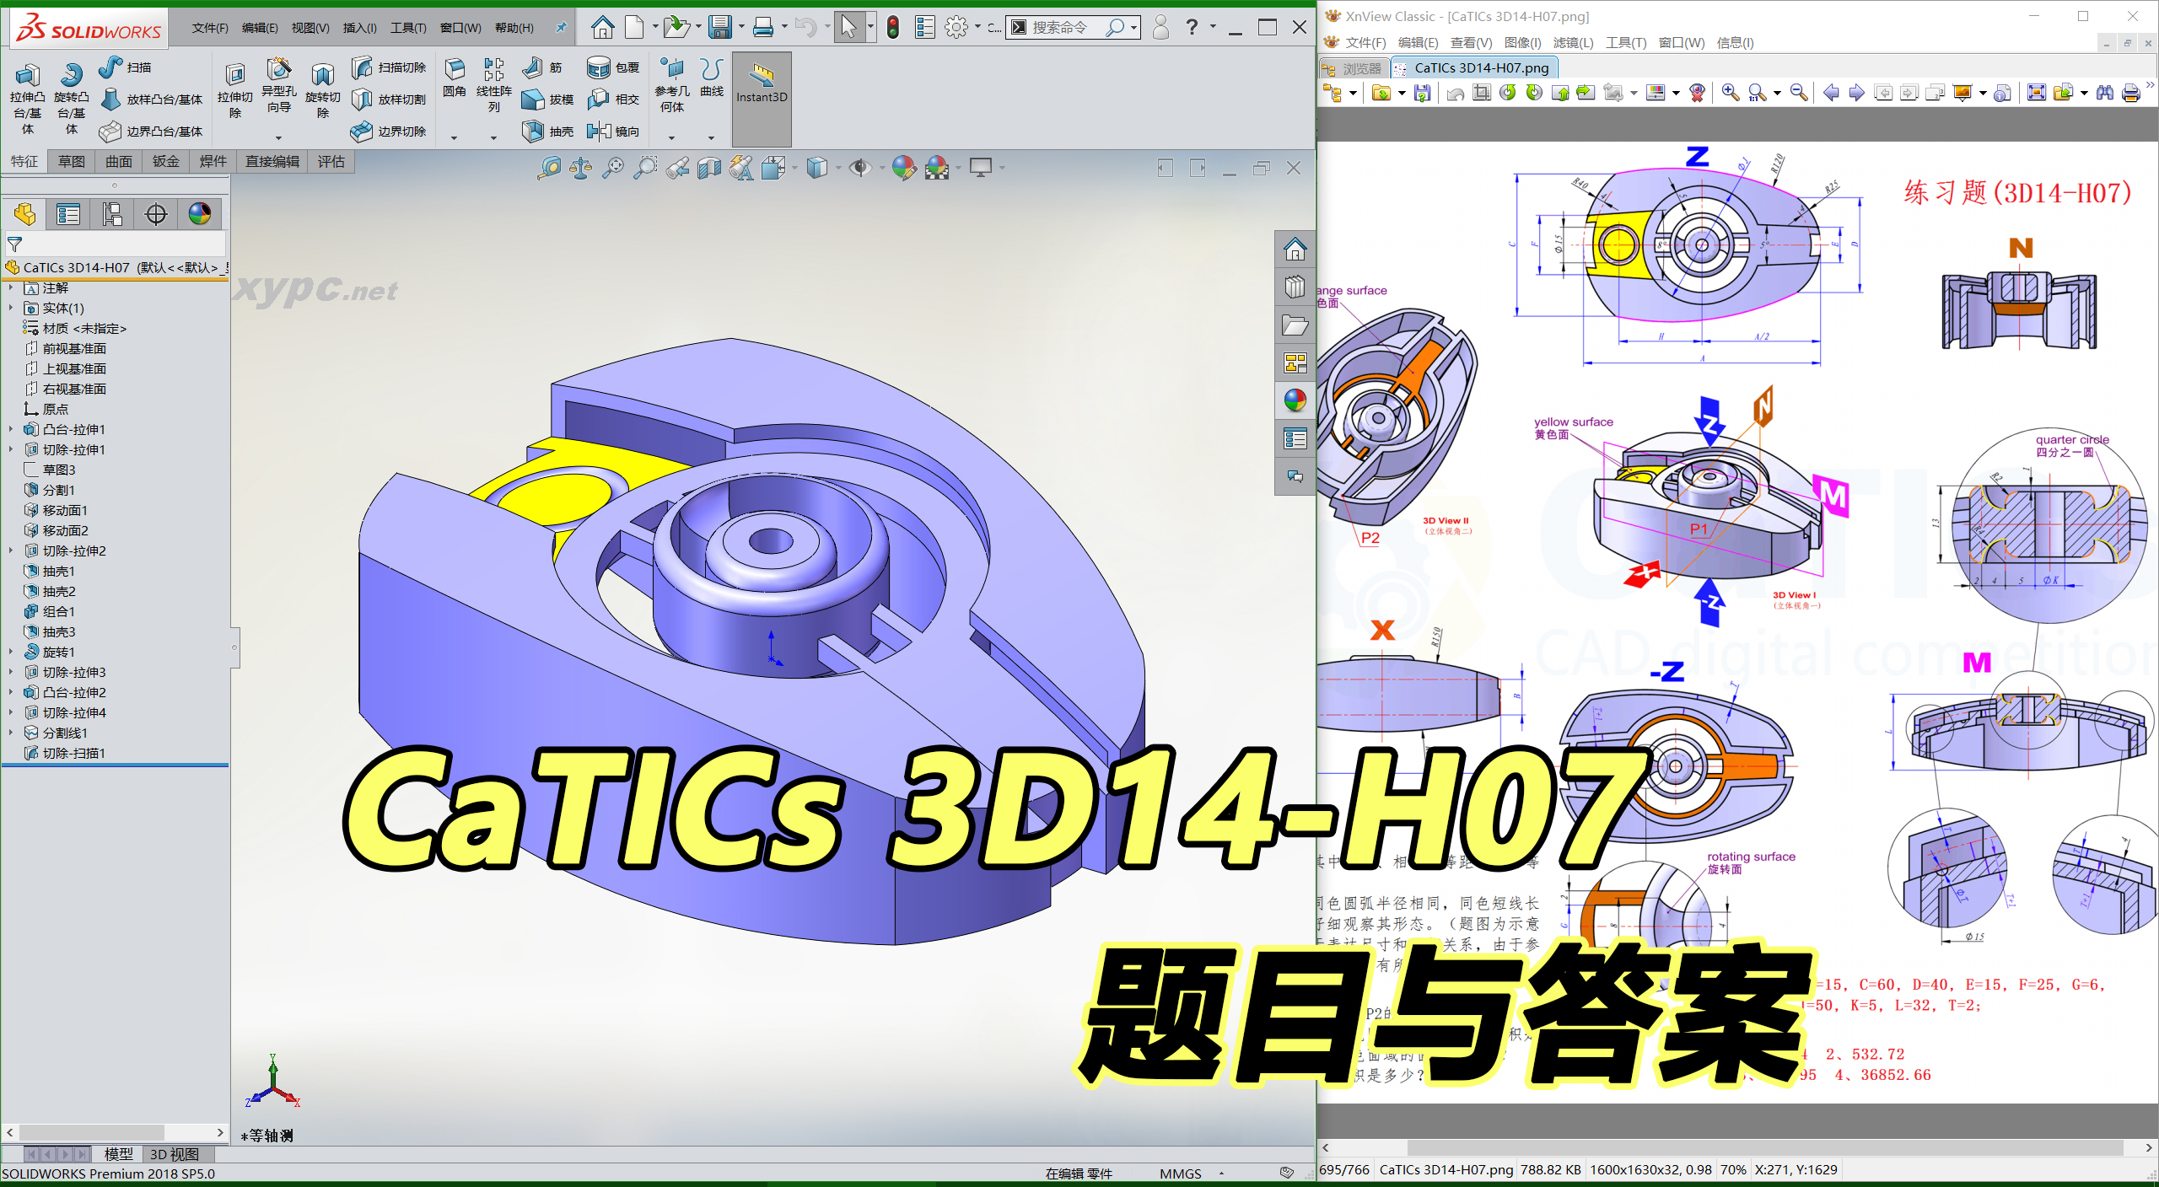Open the Curves (曲线) dropdown arrow
The height and width of the screenshot is (1187, 2159).
click(x=711, y=137)
